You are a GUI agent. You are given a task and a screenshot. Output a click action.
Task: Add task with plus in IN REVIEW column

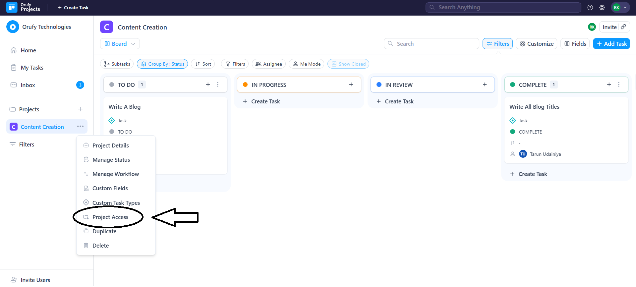[485, 85]
